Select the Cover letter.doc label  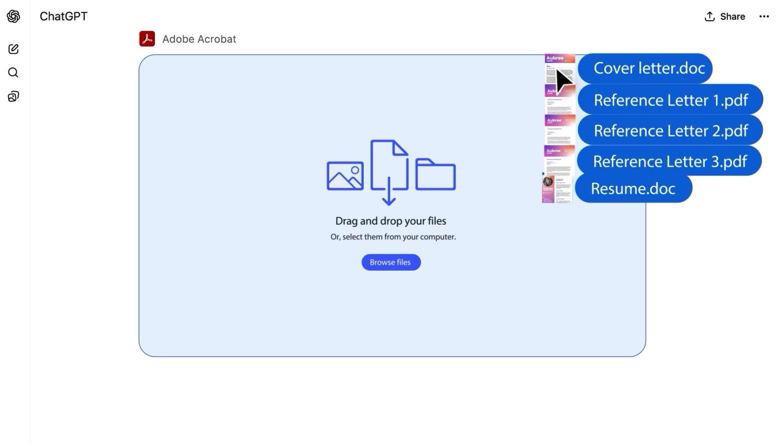coord(649,68)
